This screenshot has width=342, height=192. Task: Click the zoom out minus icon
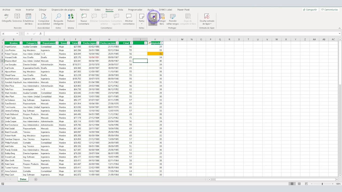[312, 184]
